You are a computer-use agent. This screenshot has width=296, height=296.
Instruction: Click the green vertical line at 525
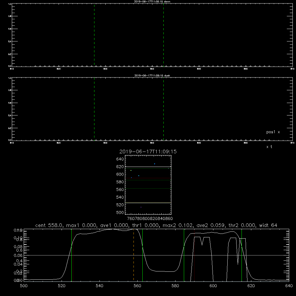[x=71, y=255]
